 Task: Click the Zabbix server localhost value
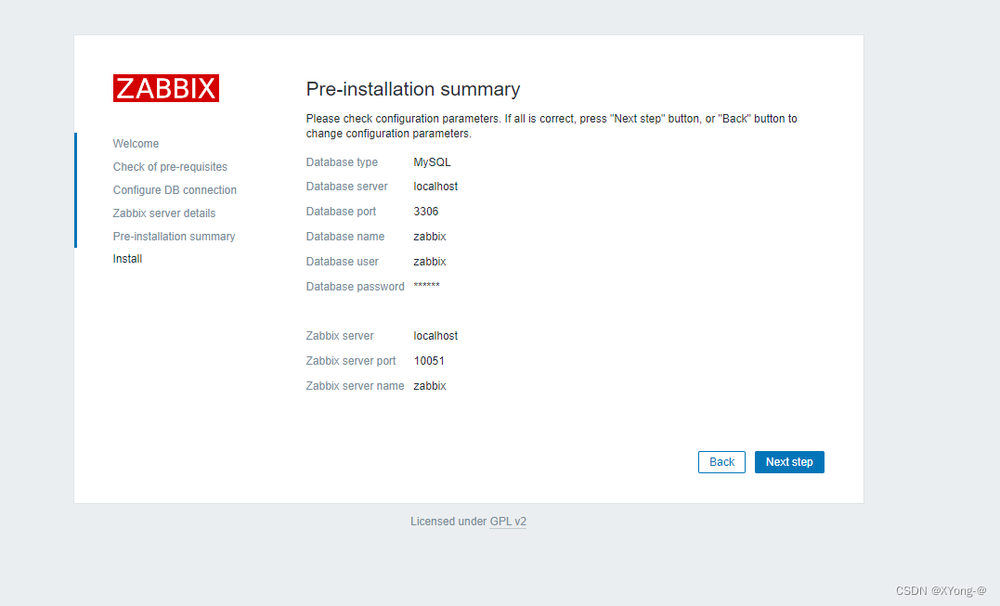coord(435,336)
